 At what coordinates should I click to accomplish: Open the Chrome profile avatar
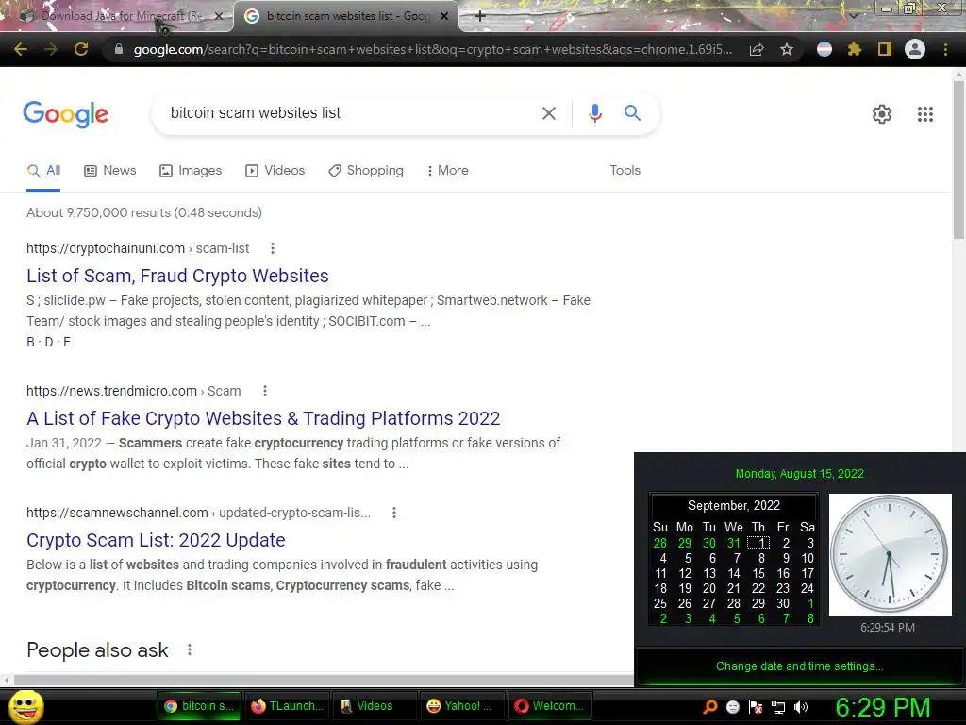click(x=915, y=49)
